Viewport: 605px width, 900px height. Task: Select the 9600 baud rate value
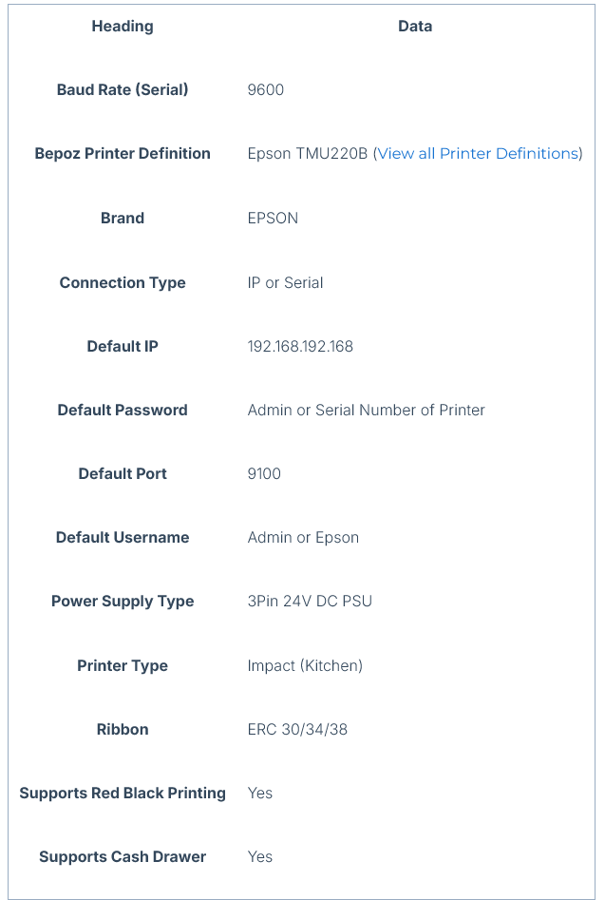pyautogui.click(x=266, y=90)
